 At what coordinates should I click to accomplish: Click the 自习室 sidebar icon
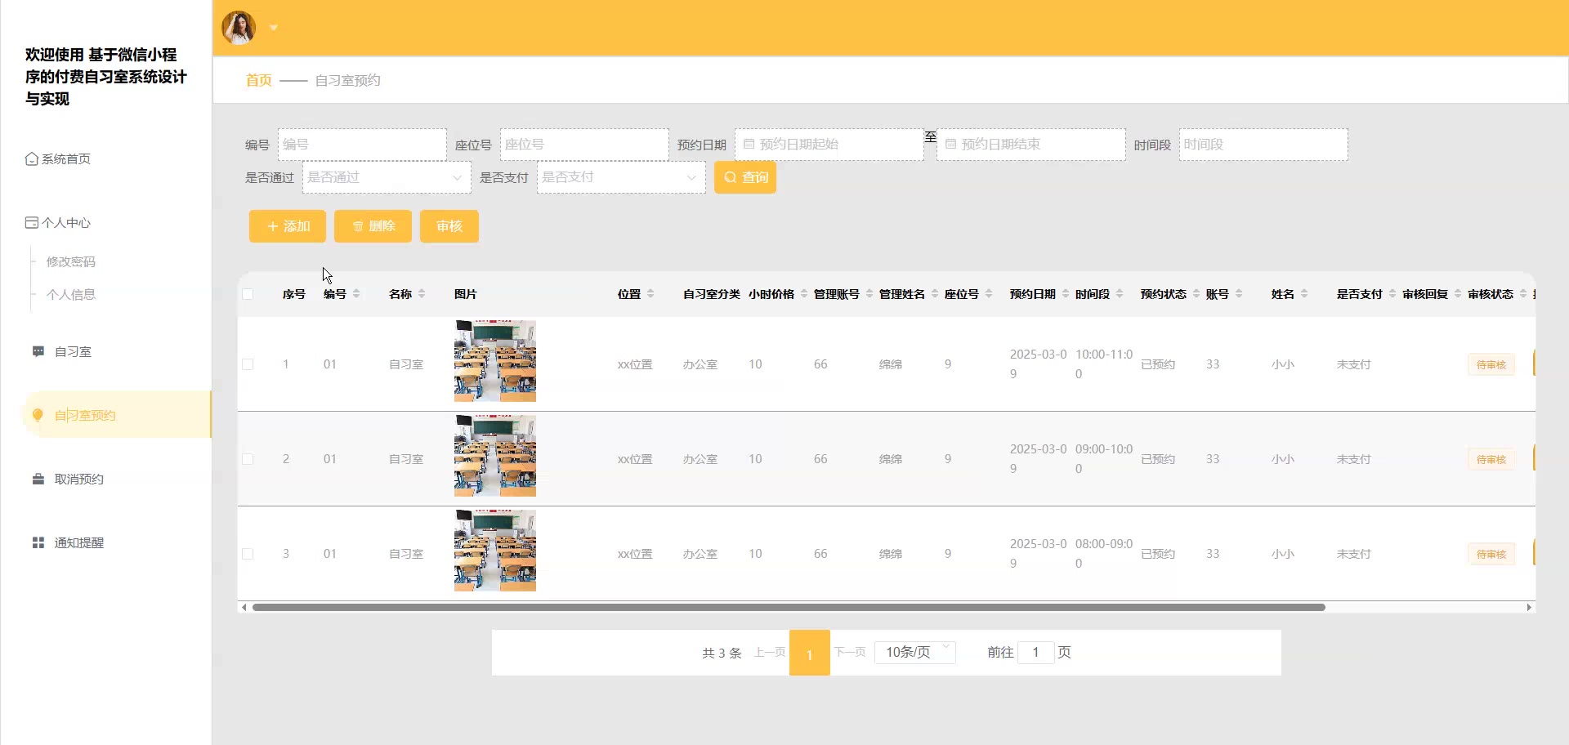click(38, 351)
